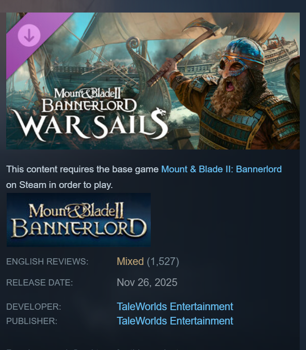This screenshot has width=306, height=350.
Task: Click the DEVELOPER label
Action: [x=34, y=307]
